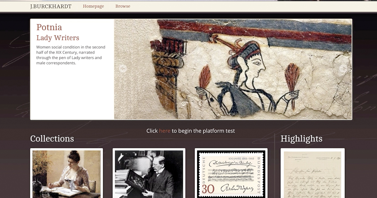377x198 pixels.
Task: Click the "here" link to begin platform test
Action: (164, 131)
